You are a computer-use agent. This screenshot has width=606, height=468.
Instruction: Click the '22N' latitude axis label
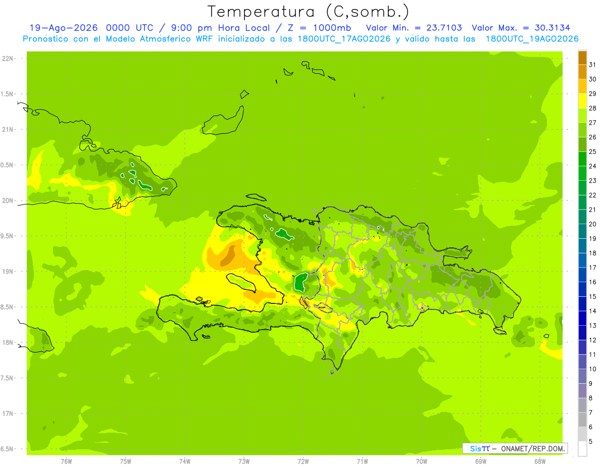8,59
